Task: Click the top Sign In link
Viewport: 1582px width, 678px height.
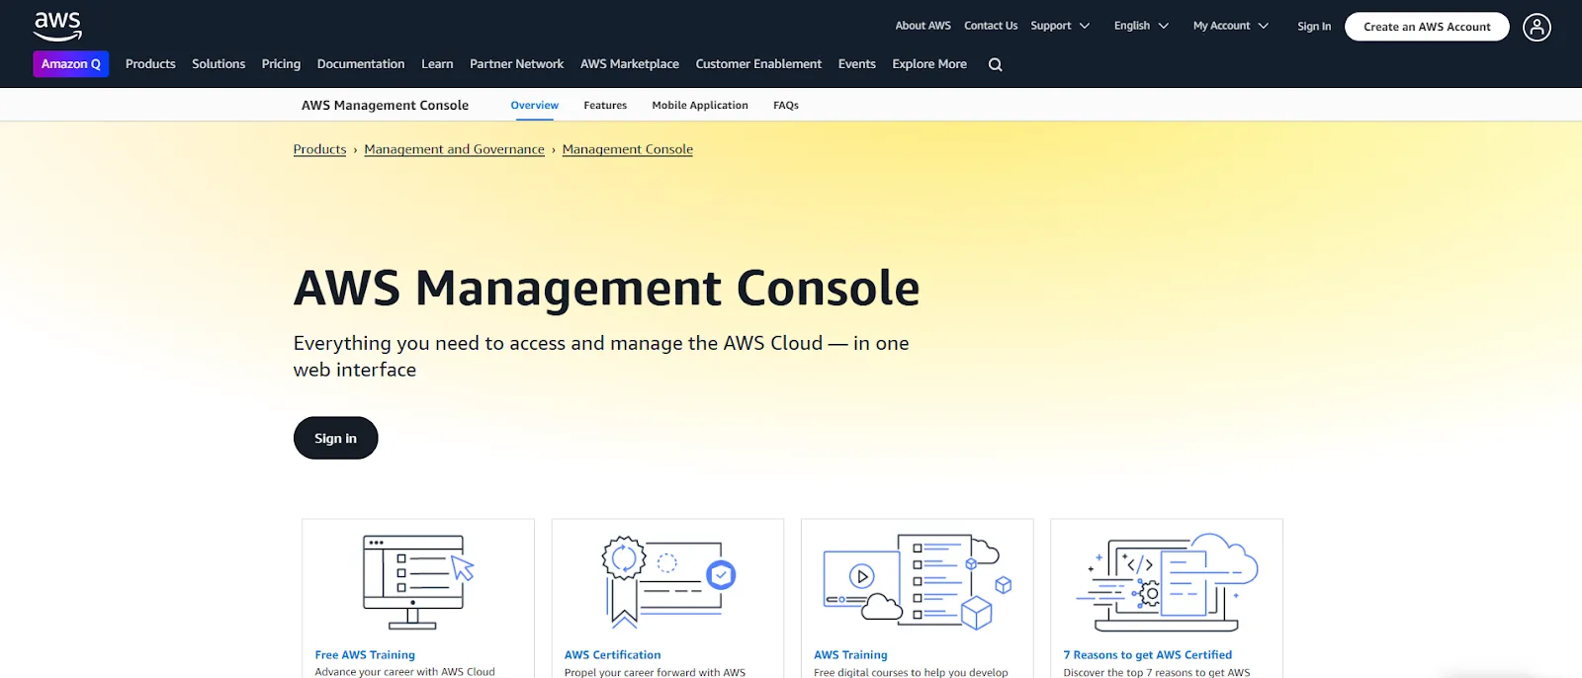Action: [x=1314, y=27]
